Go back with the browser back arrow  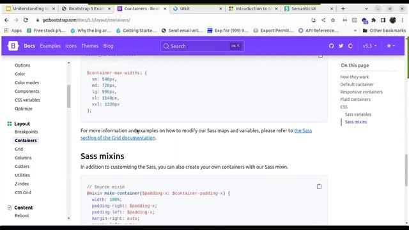pyautogui.click(x=6, y=20)
